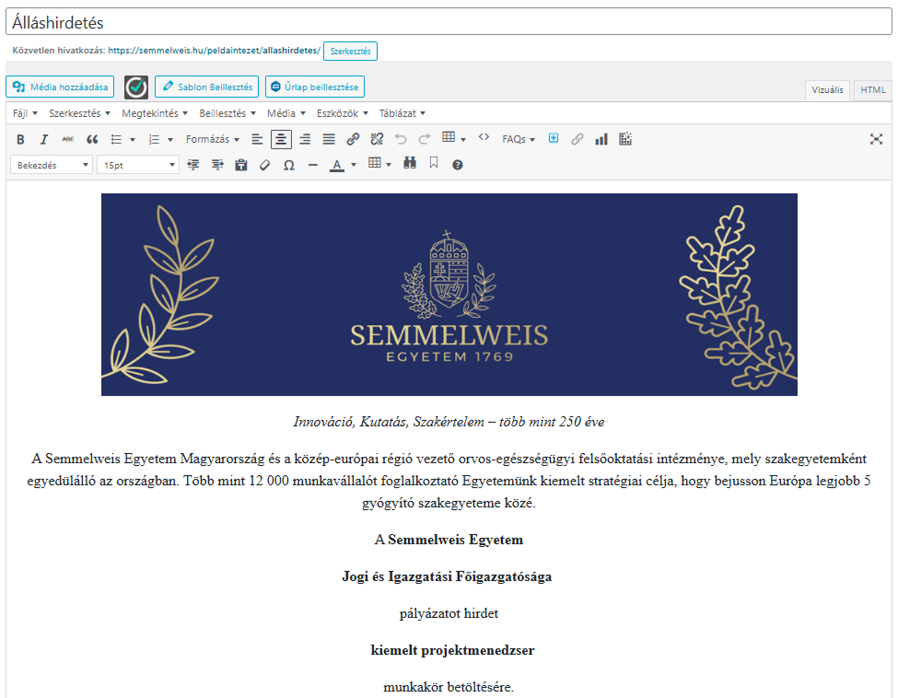Click Űrlap beillesztése button
Screen dimensions: 898x698
315,87
